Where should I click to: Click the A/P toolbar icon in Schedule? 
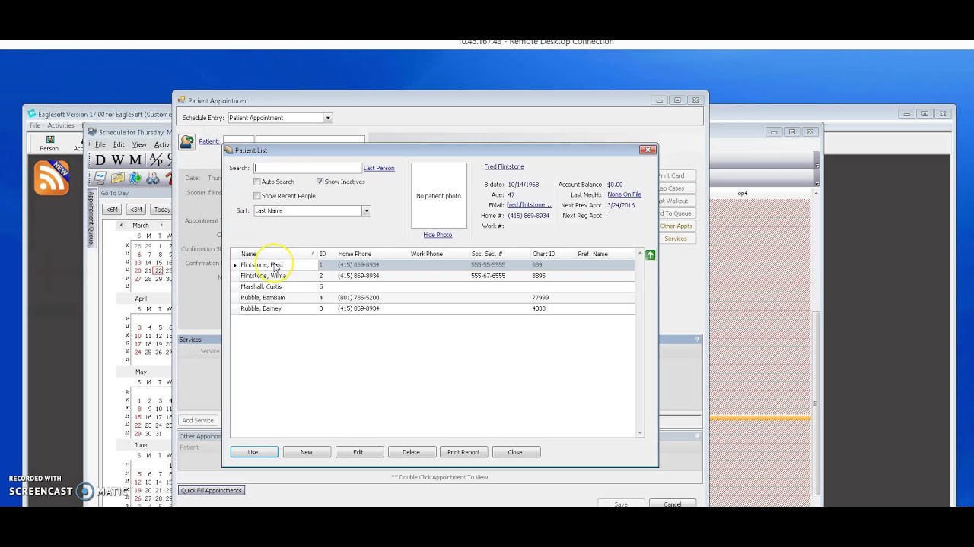coord(155,160)
